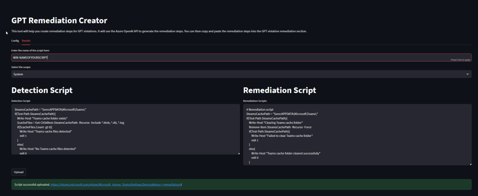
Task: Click the Detection Script box resize handle
Action: [239, 153]
